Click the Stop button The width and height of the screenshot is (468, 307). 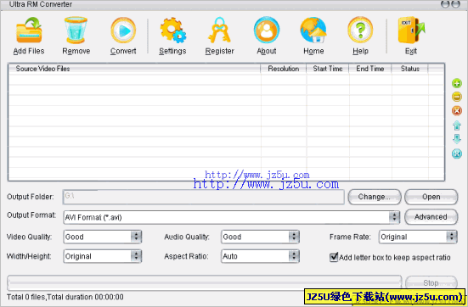click(431, 283)
